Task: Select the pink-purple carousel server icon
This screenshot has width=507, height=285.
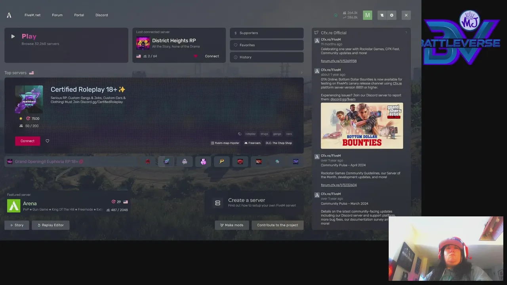Action: tap(203, 161)
